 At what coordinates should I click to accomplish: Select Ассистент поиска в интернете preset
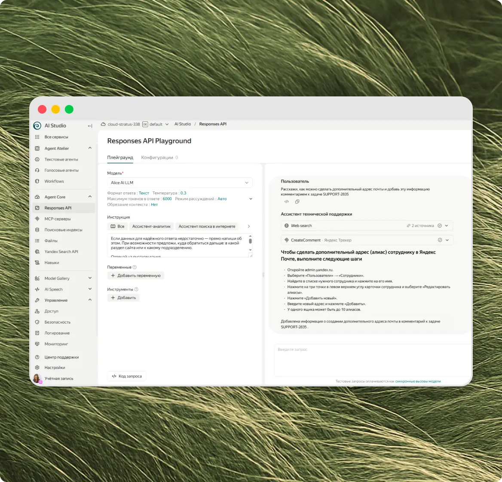[207, 226]
